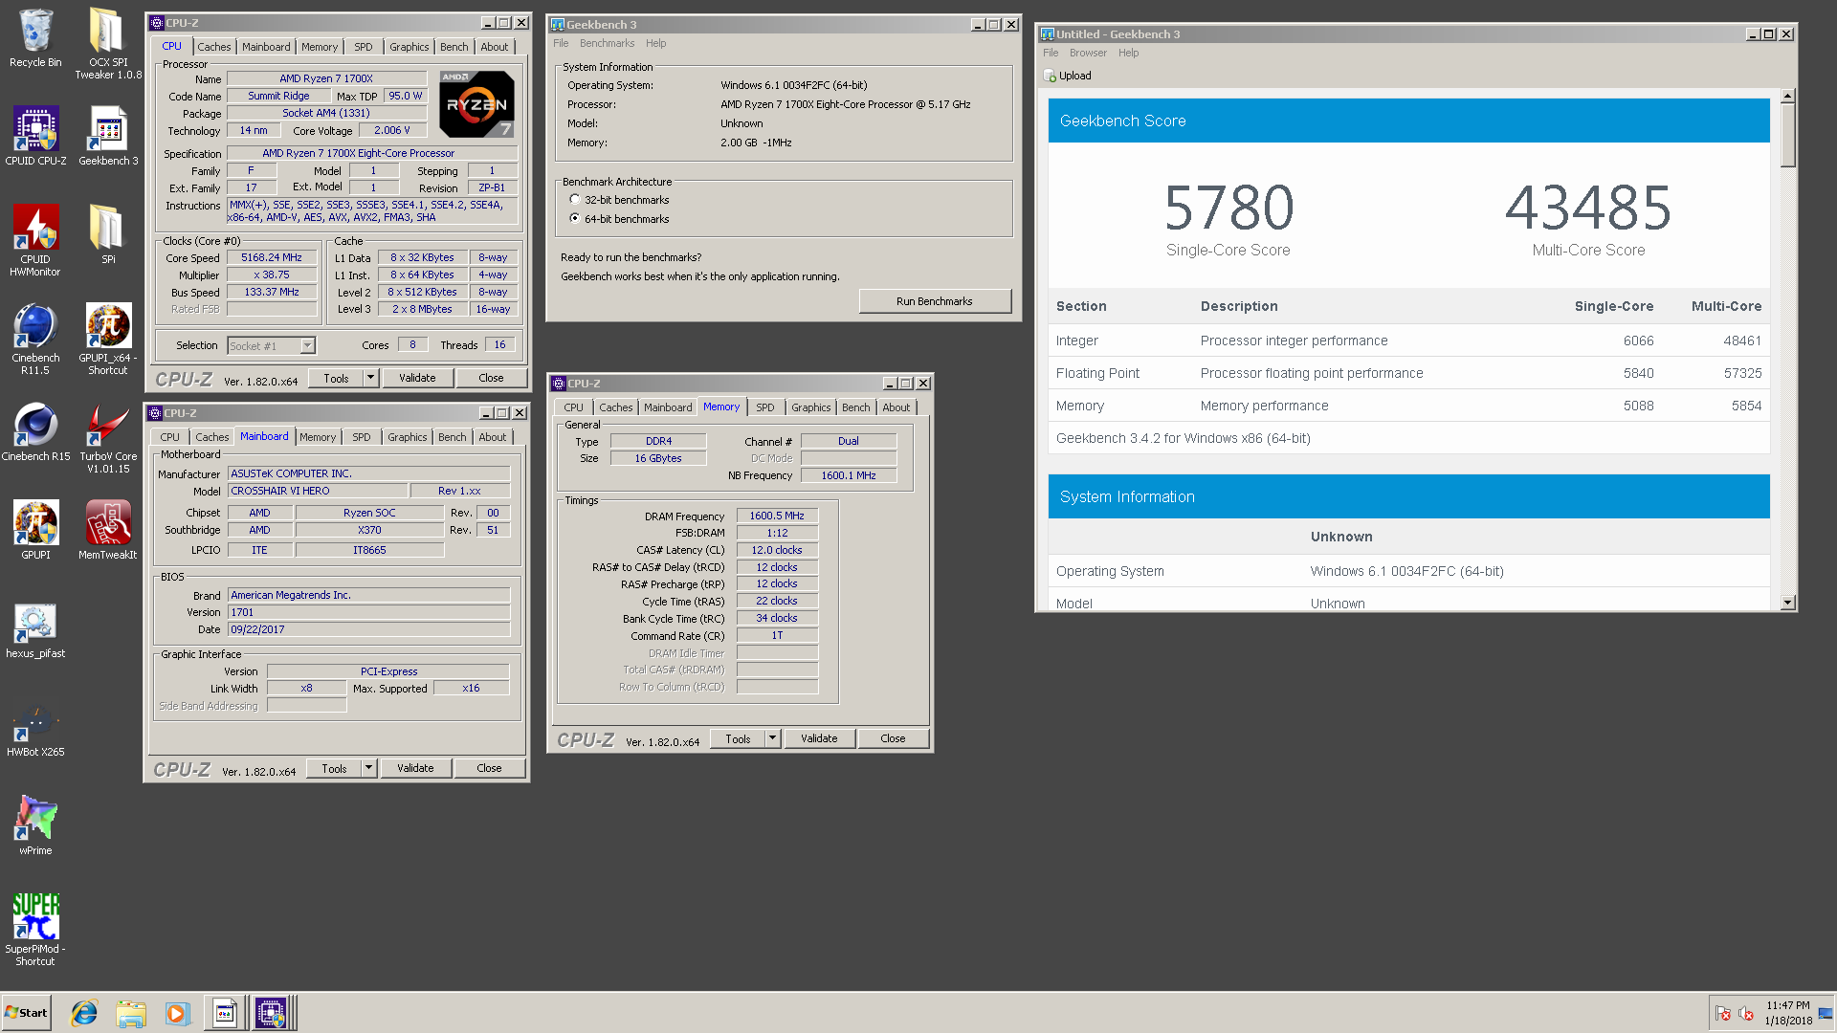Launch Geekbench 3 desktop shortcut
This screenshot has height=1033, width=1837.
tap(108, 137)
